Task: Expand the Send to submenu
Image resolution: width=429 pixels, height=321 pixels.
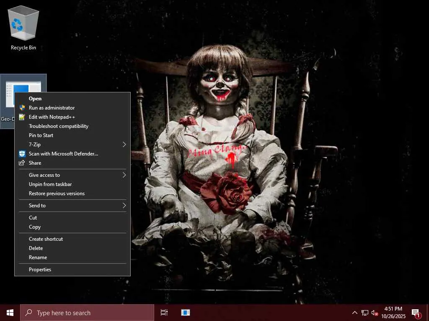Action: [72, 206]
